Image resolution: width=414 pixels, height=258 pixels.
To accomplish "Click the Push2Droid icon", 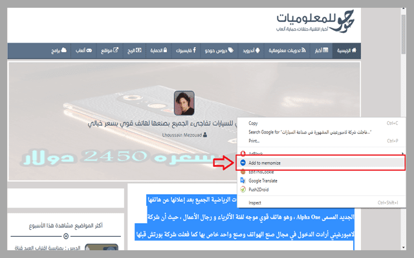I will [242, 190].
